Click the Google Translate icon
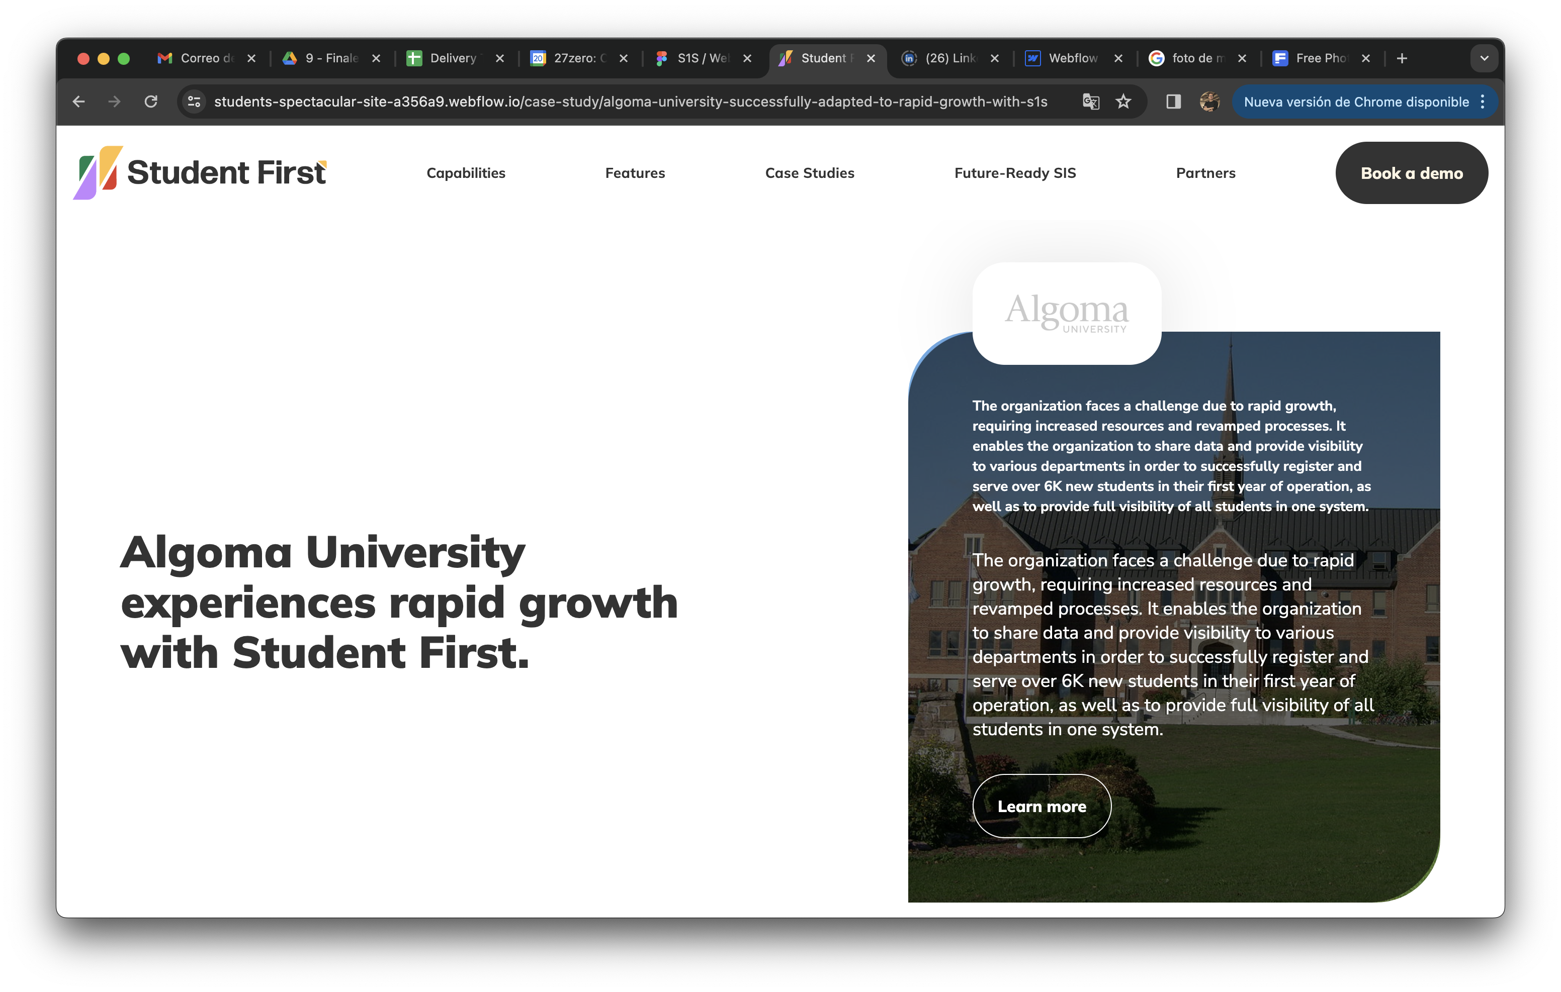This screenshot has width=1561, height=992. [1090, 102]
